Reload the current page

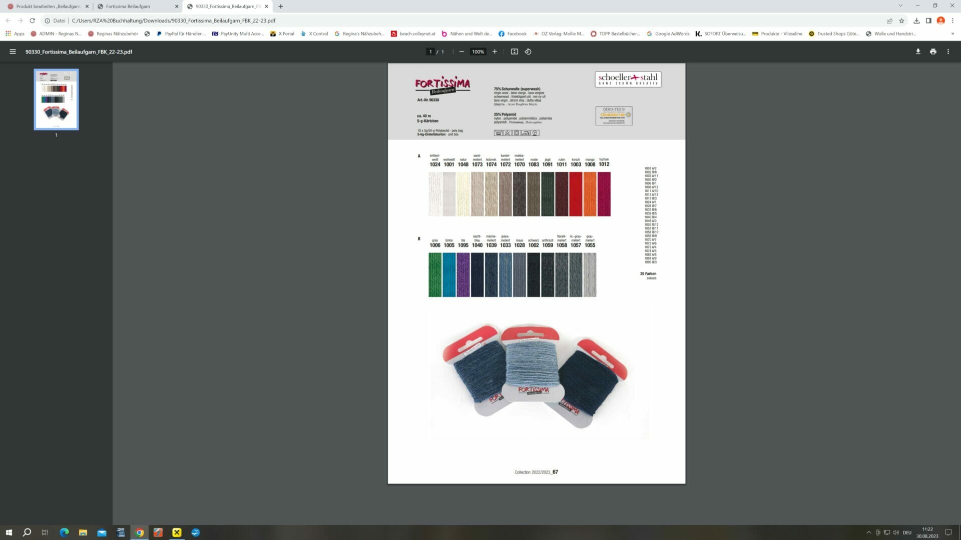point(32,20)
